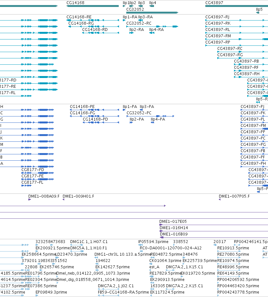
Task: Select protein CG14168-PE
Action: click(94, 110)
